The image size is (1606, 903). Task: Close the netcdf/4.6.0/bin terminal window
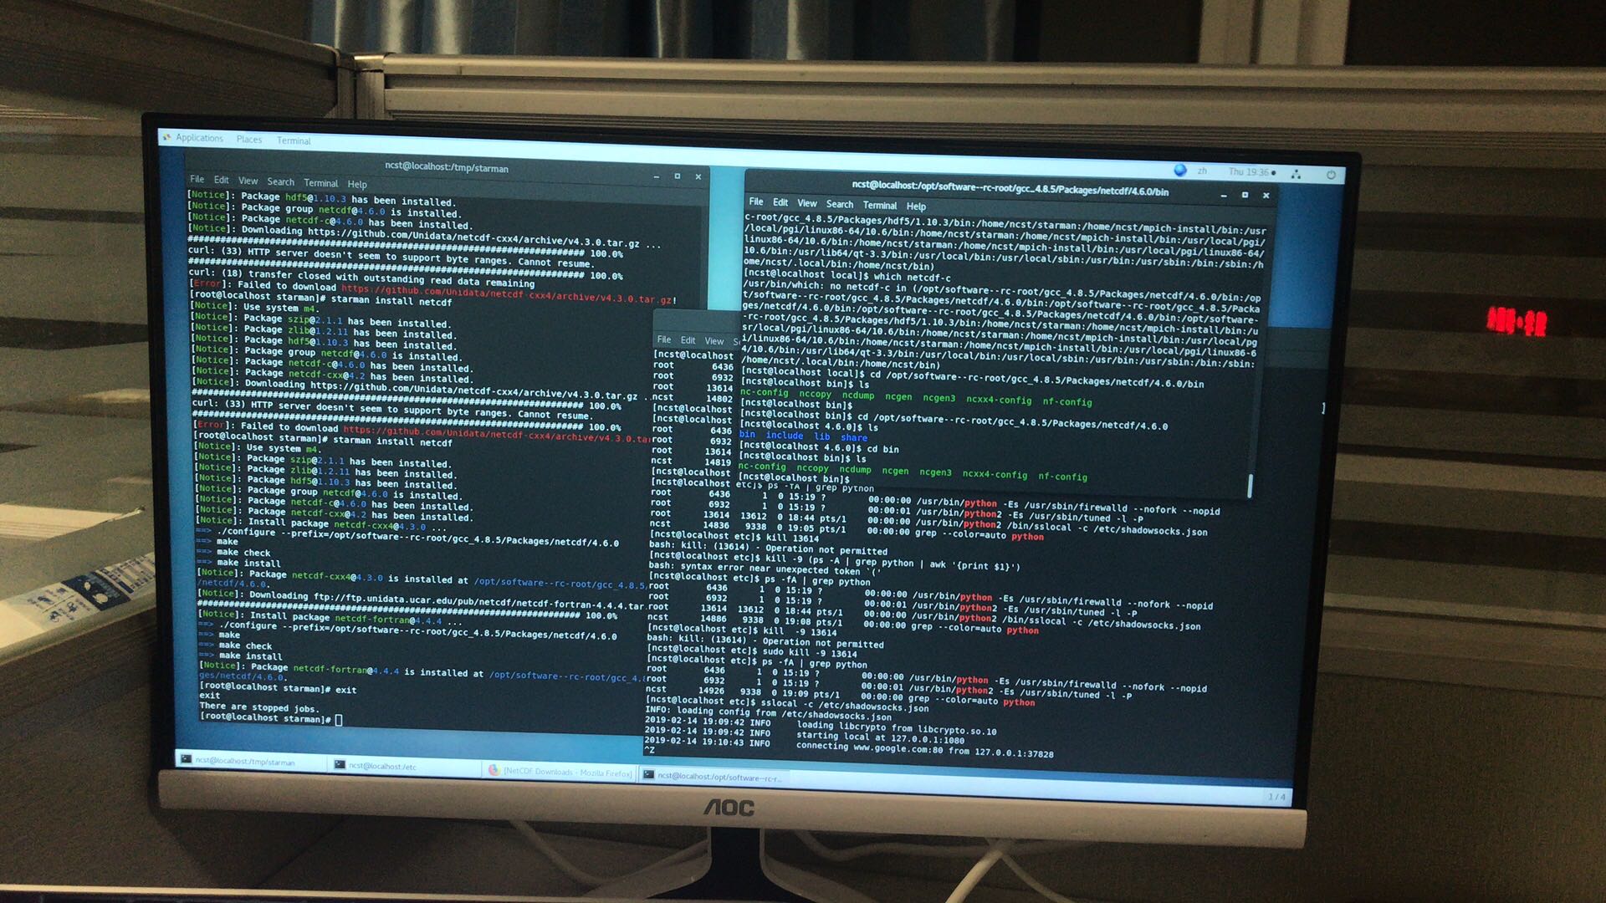tap(1266, 196)
